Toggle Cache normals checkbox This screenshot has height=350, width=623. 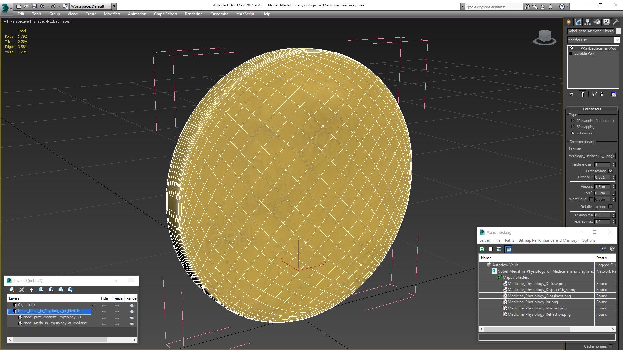click(x=611, y=346)
